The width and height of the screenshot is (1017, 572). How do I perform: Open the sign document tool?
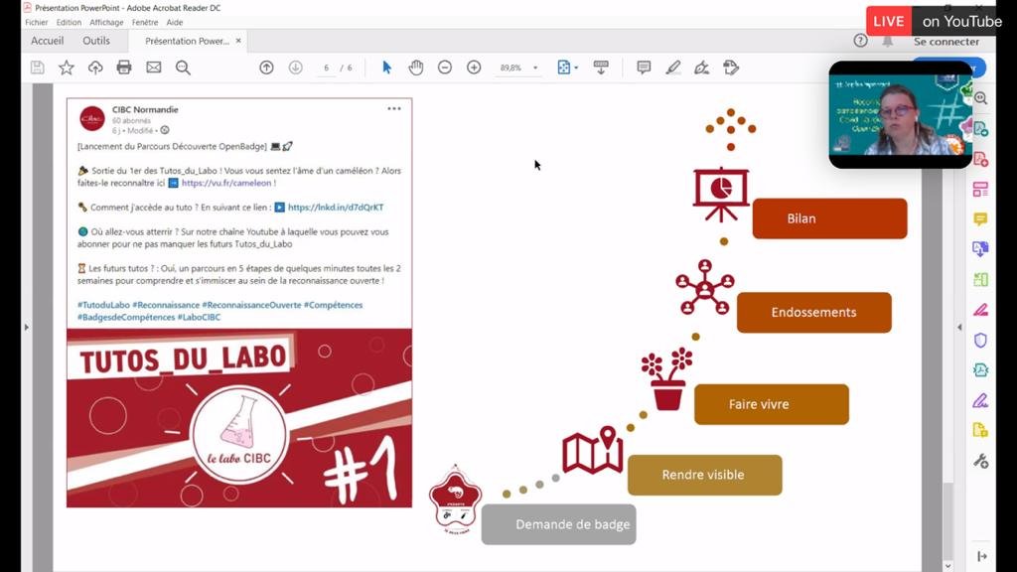(x=702, y=68)
